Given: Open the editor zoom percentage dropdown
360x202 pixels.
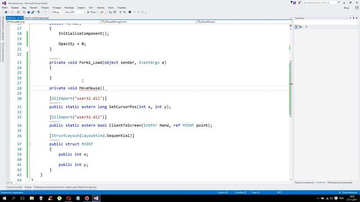Looking at the screenshot, I should tap(11, 183).
